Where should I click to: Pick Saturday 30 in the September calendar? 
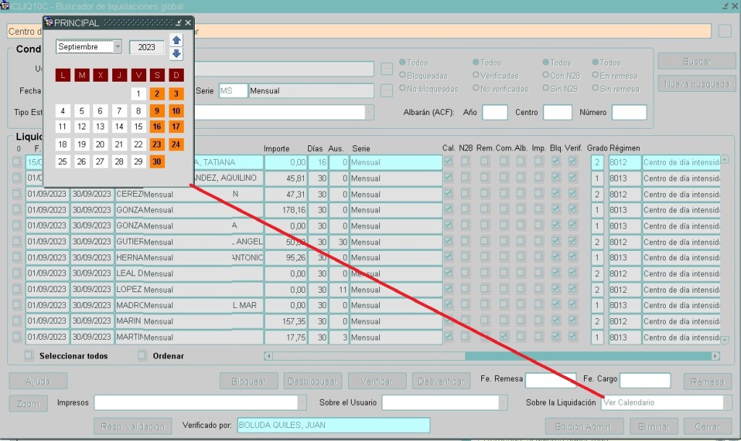tap(157, 161)
